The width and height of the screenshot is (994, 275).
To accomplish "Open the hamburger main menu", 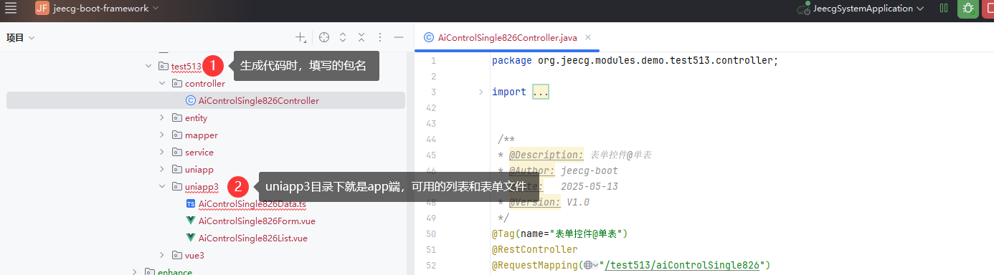I will (11, 9).
